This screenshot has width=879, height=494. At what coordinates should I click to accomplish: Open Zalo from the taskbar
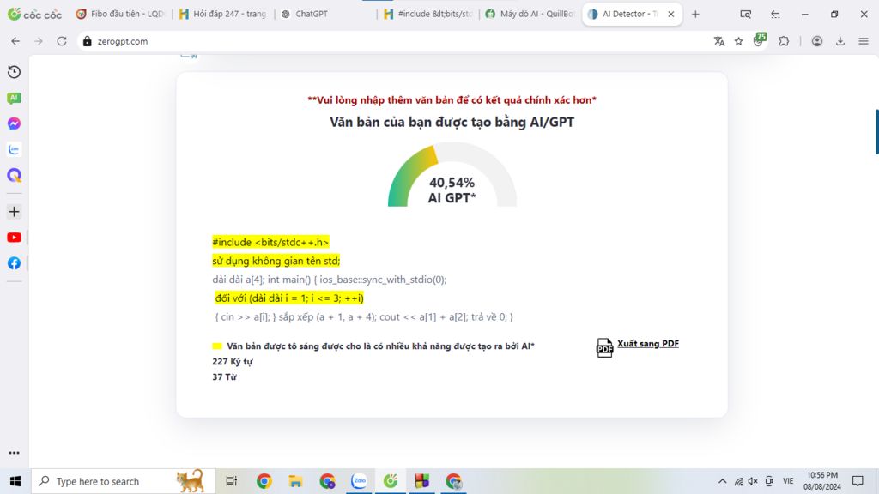359,481
